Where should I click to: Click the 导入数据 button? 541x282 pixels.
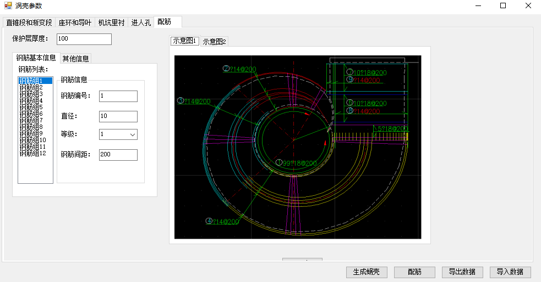(x=510, y=272)
